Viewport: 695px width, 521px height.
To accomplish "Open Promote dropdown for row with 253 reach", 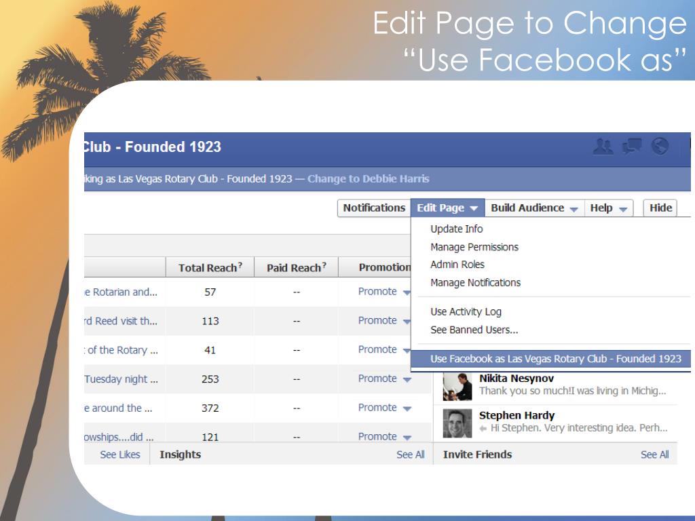I will 384,379.
